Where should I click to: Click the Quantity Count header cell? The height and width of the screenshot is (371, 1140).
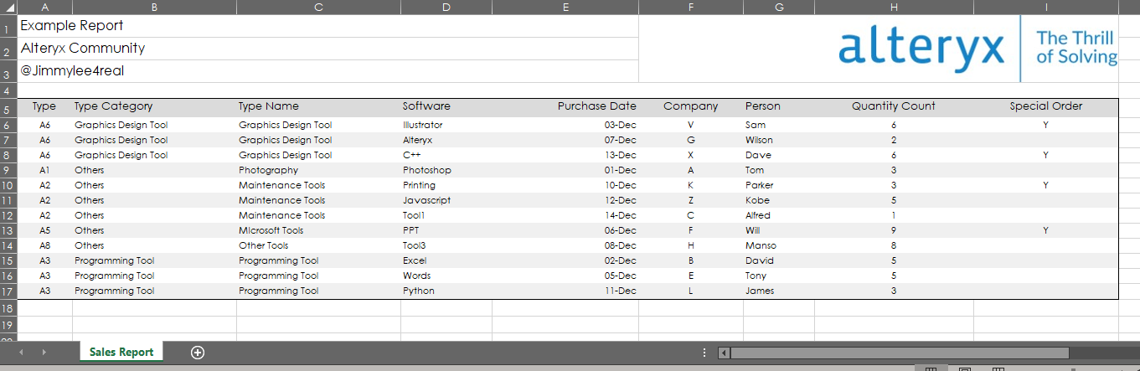tap(893, 106)
